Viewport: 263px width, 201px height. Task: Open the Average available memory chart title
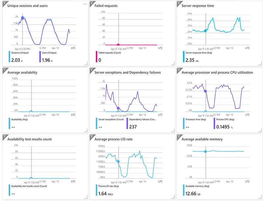click(202, 139)
